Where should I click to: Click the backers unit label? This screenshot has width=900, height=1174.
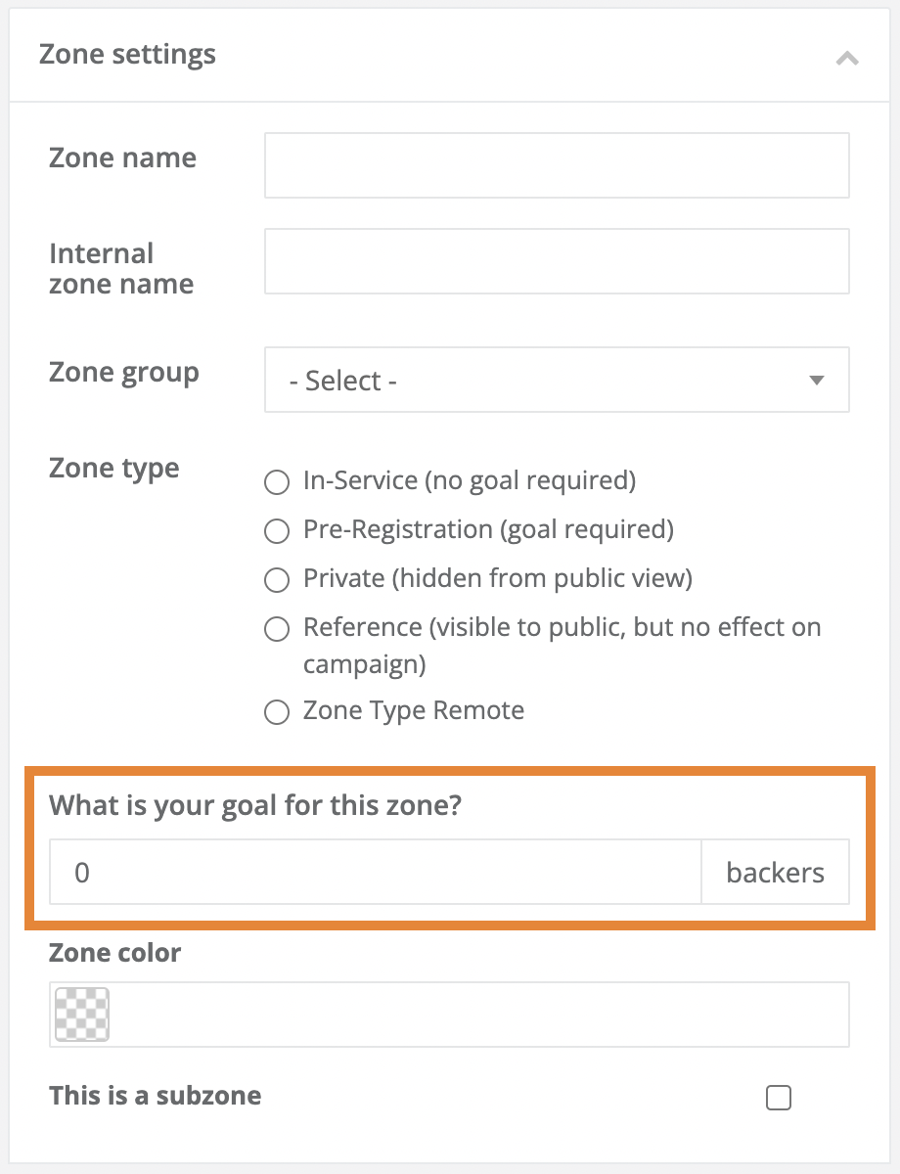click(x=775, y=872)
